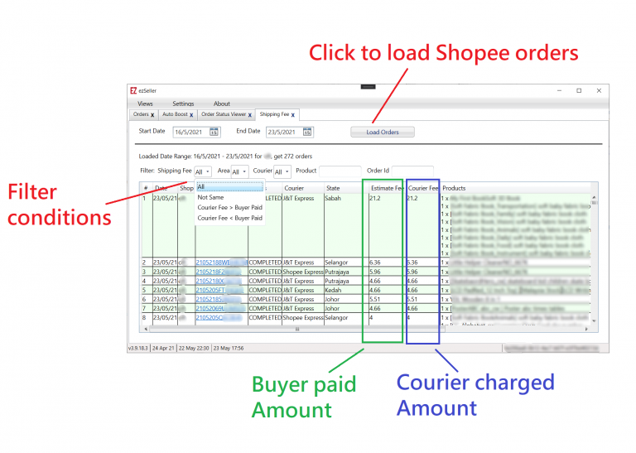Open order link starting with 21052188
636x453 pixels.
point(212,263)
